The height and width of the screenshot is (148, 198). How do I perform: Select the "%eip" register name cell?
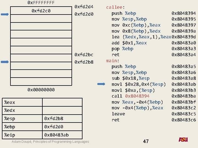(x=22, y=135)
